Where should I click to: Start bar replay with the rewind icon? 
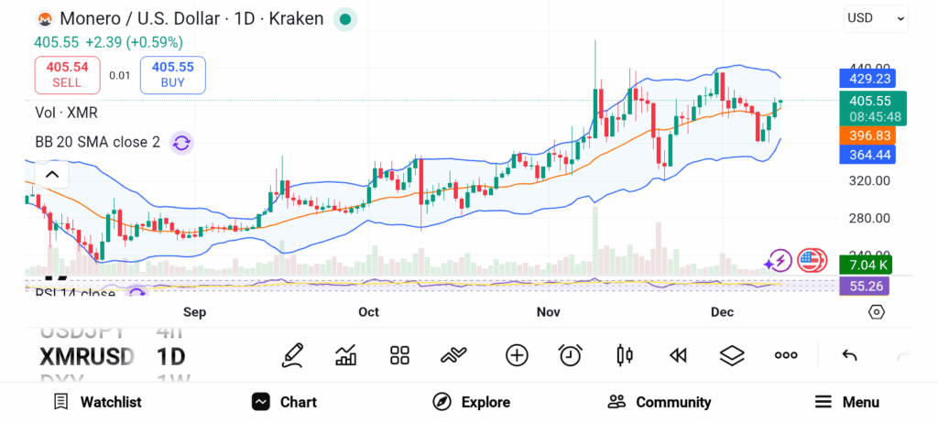[678, 355]
